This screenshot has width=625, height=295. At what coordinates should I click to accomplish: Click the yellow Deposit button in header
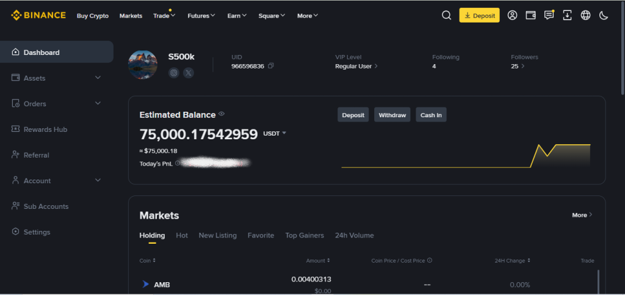click(479, 15)
